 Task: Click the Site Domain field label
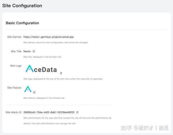tap(14, 37)
